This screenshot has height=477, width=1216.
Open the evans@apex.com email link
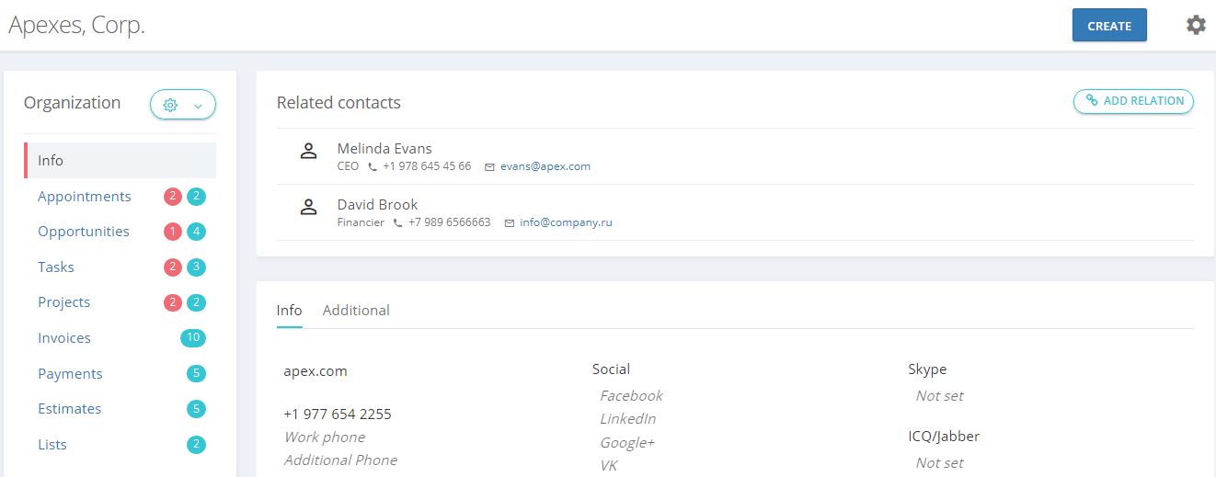(x=545, y=167)
